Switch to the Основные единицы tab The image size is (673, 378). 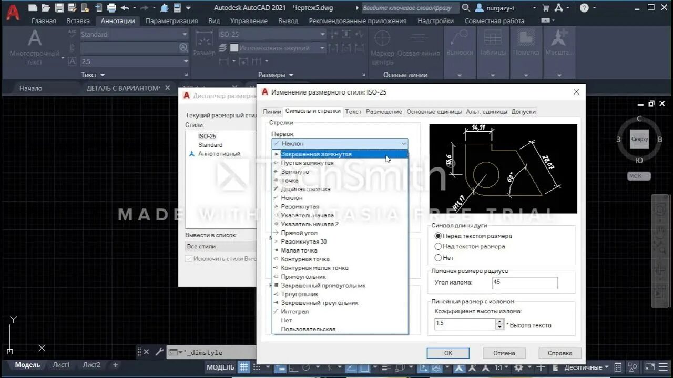tap(434, 112)
